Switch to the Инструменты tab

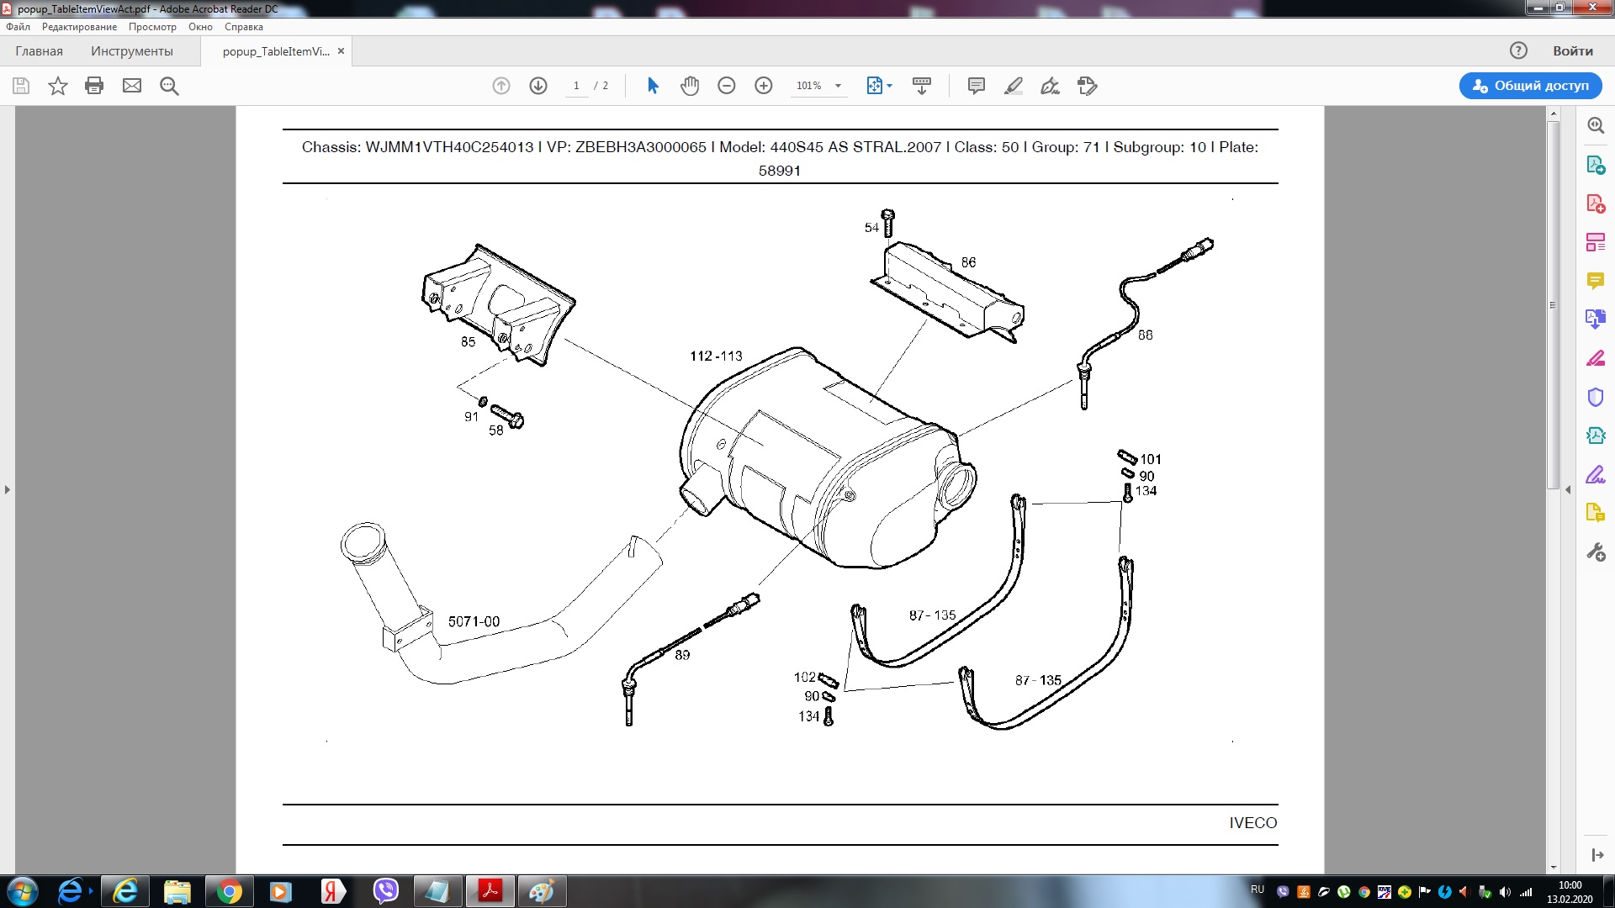132,51
